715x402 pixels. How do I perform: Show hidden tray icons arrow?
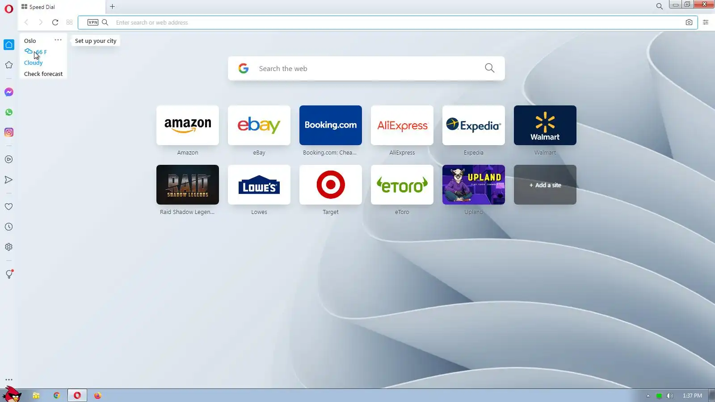point(648,396)
